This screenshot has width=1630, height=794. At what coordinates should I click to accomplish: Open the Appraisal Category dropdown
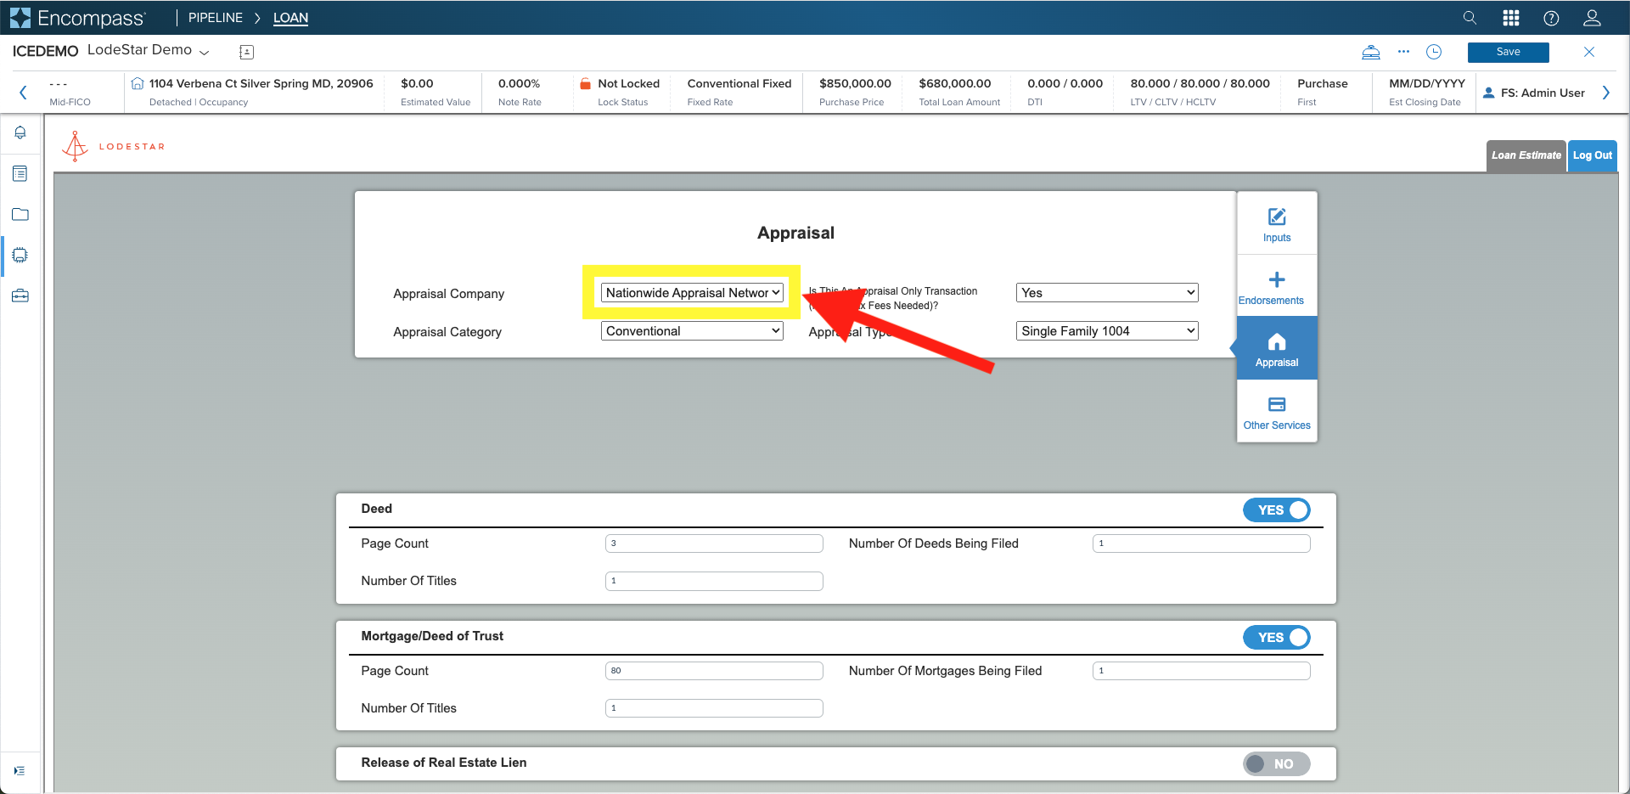click(x=692, y=331)
